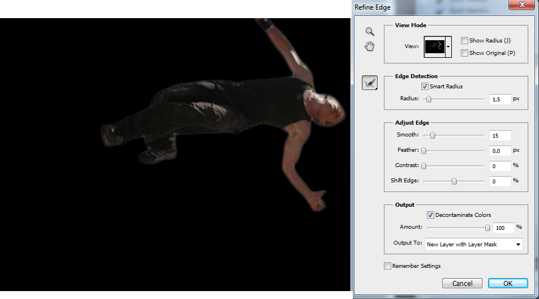
Task: Select the Zoom tool magnifier icon
Action: point(370,32)
